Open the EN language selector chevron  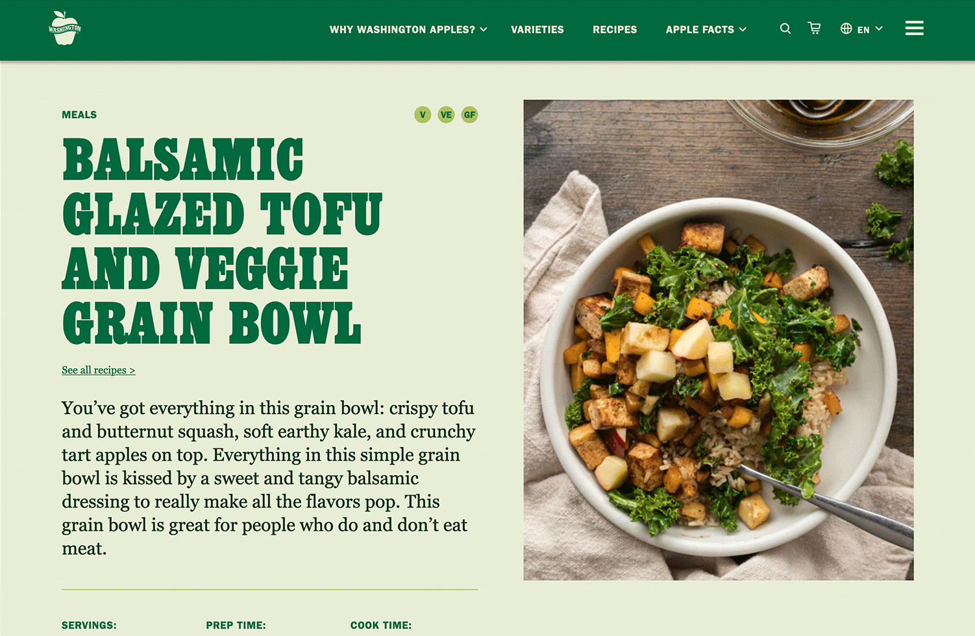pos(879,29)
